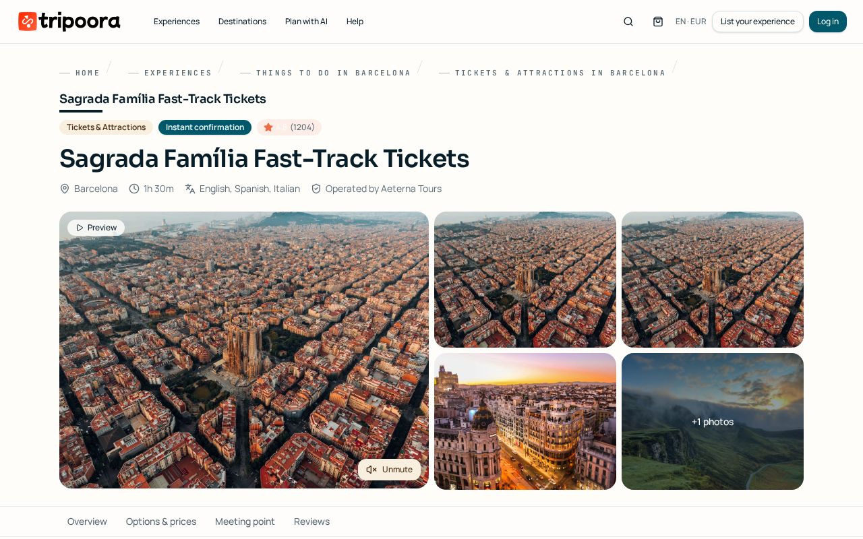Image resolution: width=863 pixels, height=539 pixels.
Task: Click the location pin icon beside Barcelona
Action: click(x=65, y=189)
